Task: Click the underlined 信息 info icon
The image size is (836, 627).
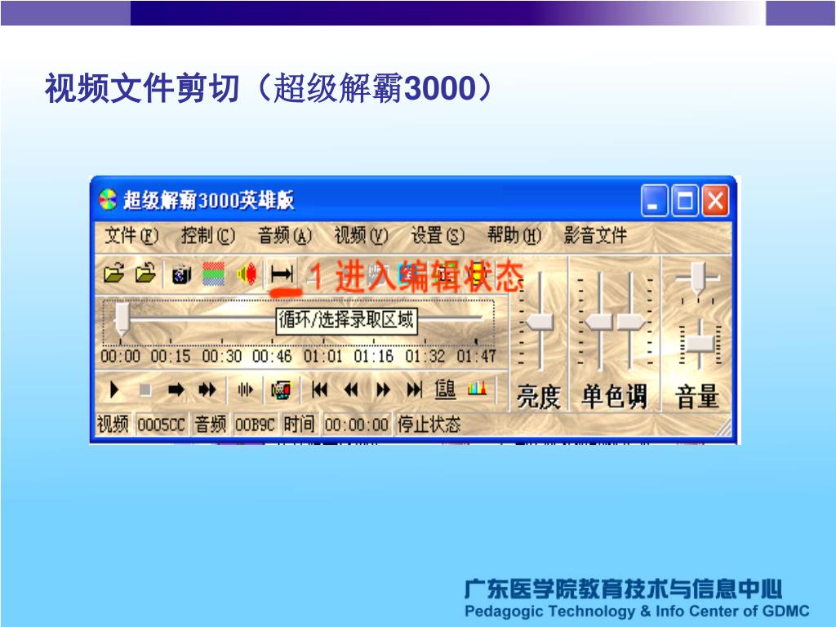Action: point(445,389)
